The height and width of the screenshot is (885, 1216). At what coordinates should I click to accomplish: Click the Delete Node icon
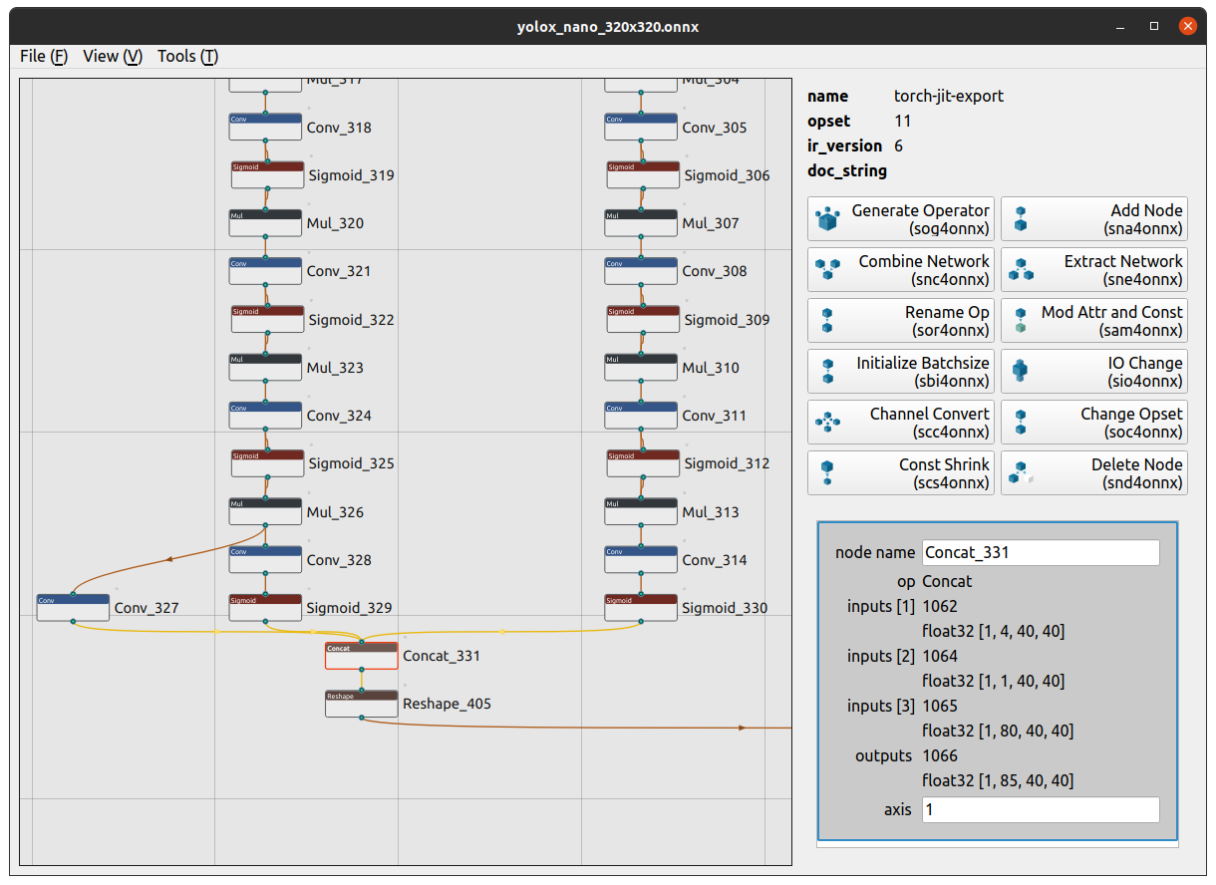click(x=1020, y=473)
